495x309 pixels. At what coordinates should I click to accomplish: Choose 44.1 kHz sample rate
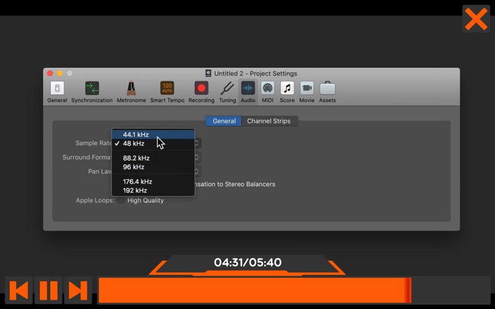[x=153, y=135]
